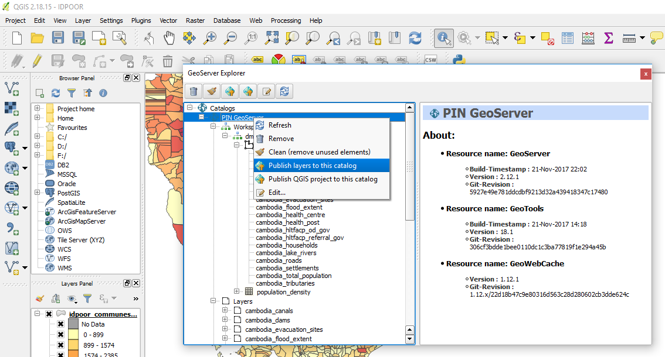Click the Refresh icon in GeoServer Explorer toolbar

click(284, 91)
